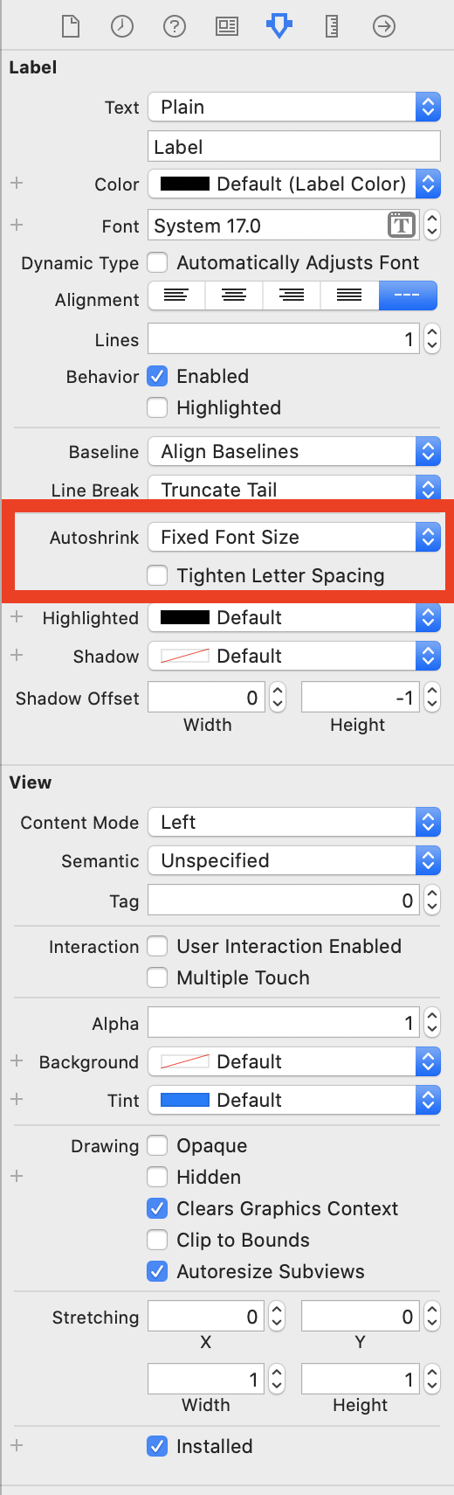Toggle Tighten Letter Spacing checkbox
Image resolution: width=454 pixels, height=1495 pixels.
tap(157, 575)
